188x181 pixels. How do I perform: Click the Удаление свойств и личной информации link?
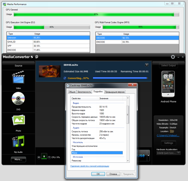tap(89, 166)
